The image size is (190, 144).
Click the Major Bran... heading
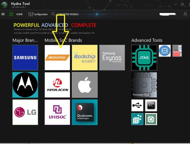pos(25,40)
